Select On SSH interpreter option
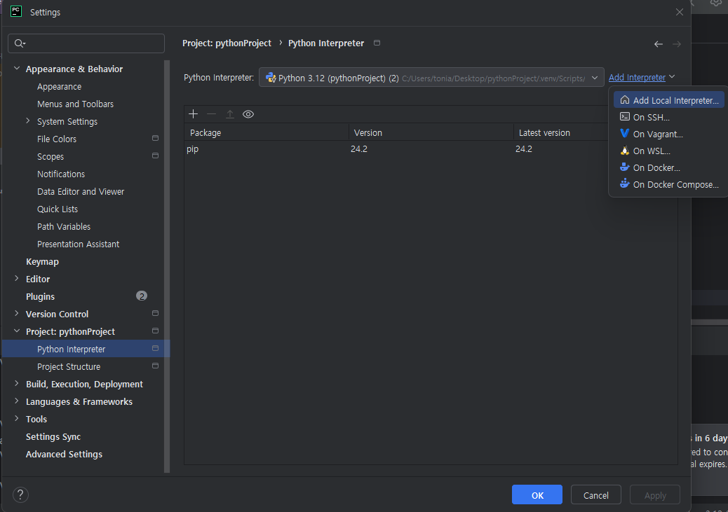 (x=668, y=118)
